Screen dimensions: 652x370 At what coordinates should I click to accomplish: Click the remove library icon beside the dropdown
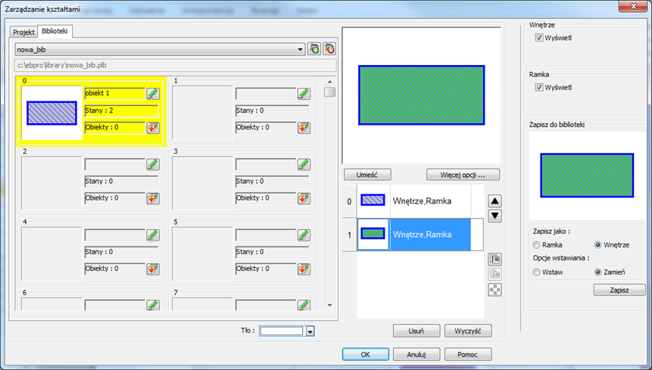[x=329, y=49]
